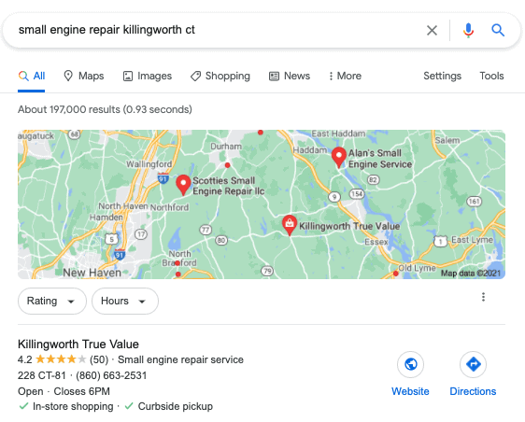Get directions via the blue arrow icon
This screenshot has width=525, height=422.
coord(473,364)
